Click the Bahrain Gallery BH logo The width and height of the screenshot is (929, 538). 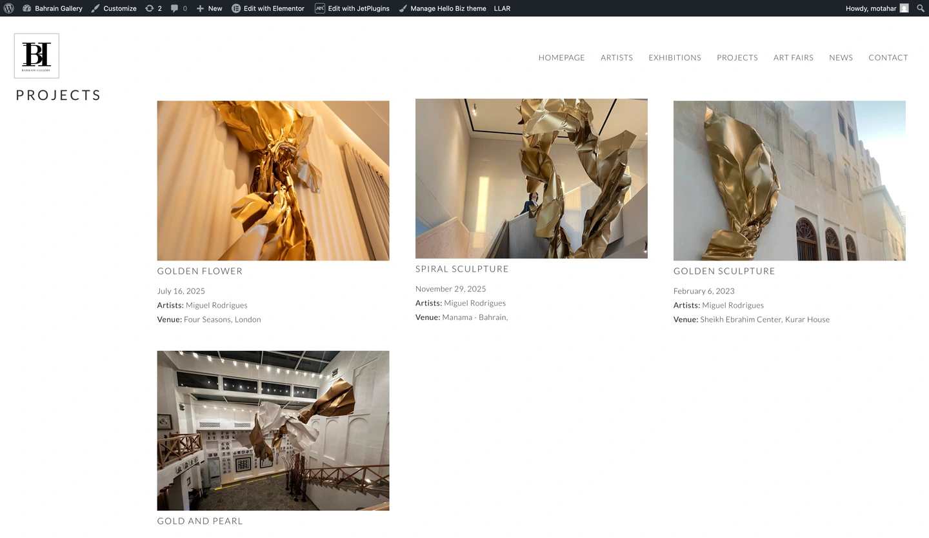pyautogui.click(x=37, y=56)
